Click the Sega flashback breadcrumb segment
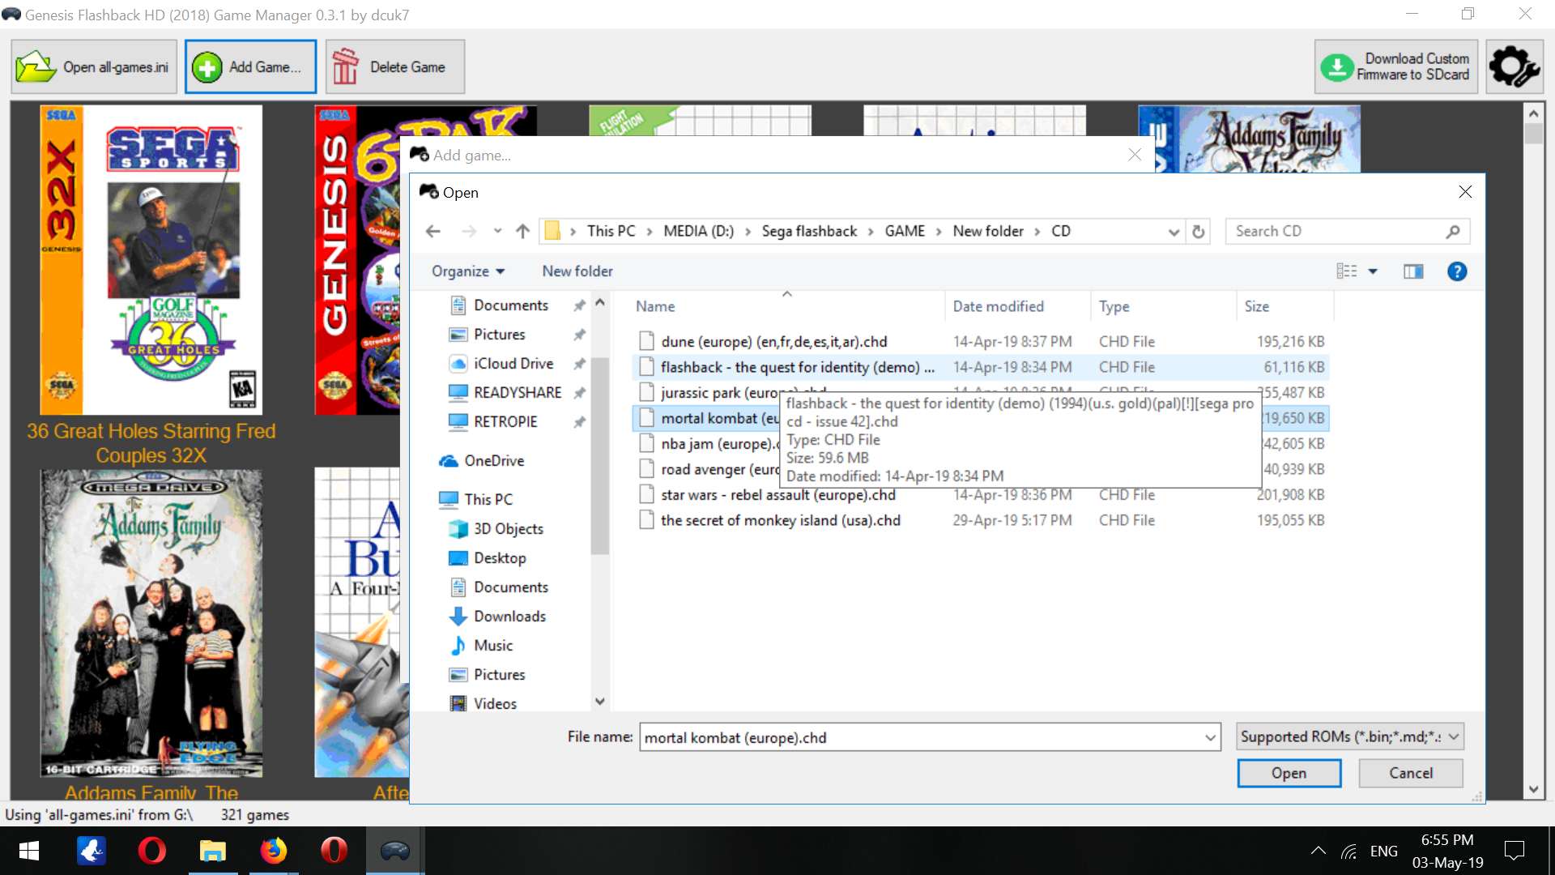Screen dimensions: 1555x875 point(809,232)
